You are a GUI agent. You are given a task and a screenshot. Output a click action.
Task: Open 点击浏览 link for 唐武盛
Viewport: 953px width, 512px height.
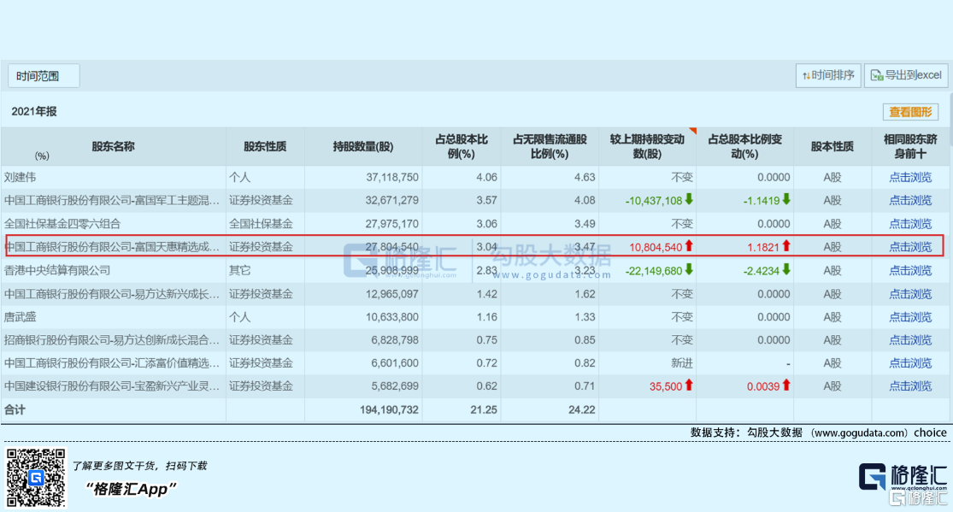(910, 317)
